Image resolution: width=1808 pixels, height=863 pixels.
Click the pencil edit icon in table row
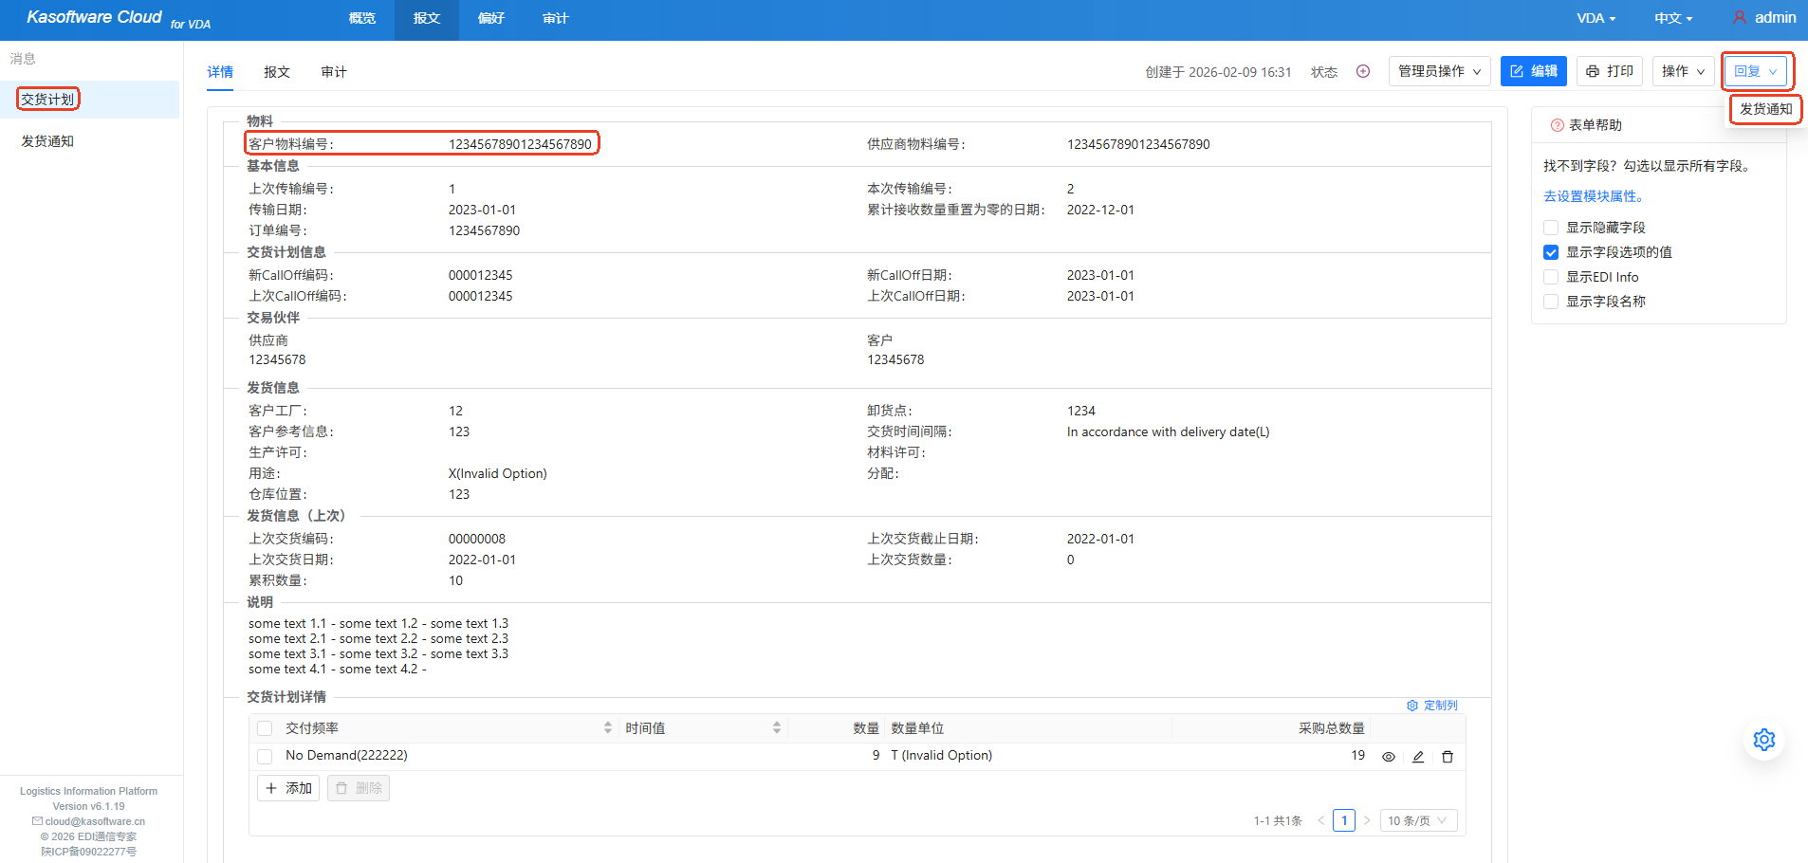click(x=1418, y=757)
